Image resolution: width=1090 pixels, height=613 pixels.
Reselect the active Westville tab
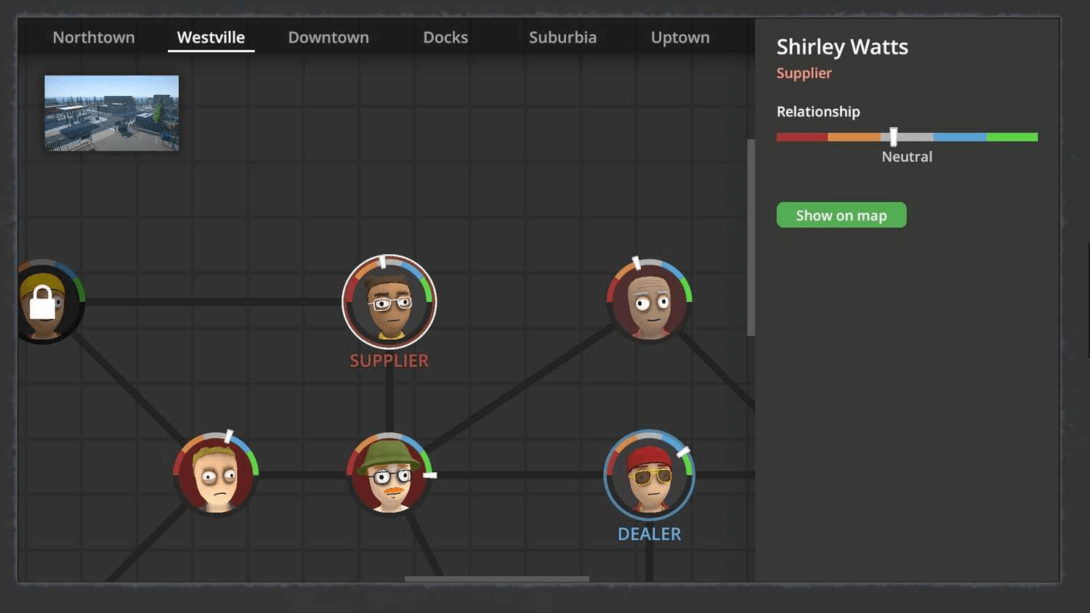211,37
